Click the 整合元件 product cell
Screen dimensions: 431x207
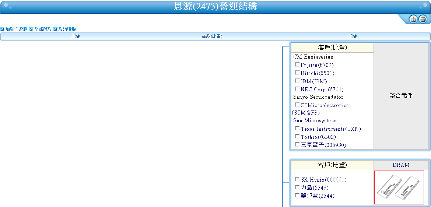point(401,96)
